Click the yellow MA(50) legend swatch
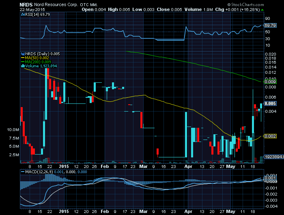This screenshot has width=284, height=215. click(22, 58)
